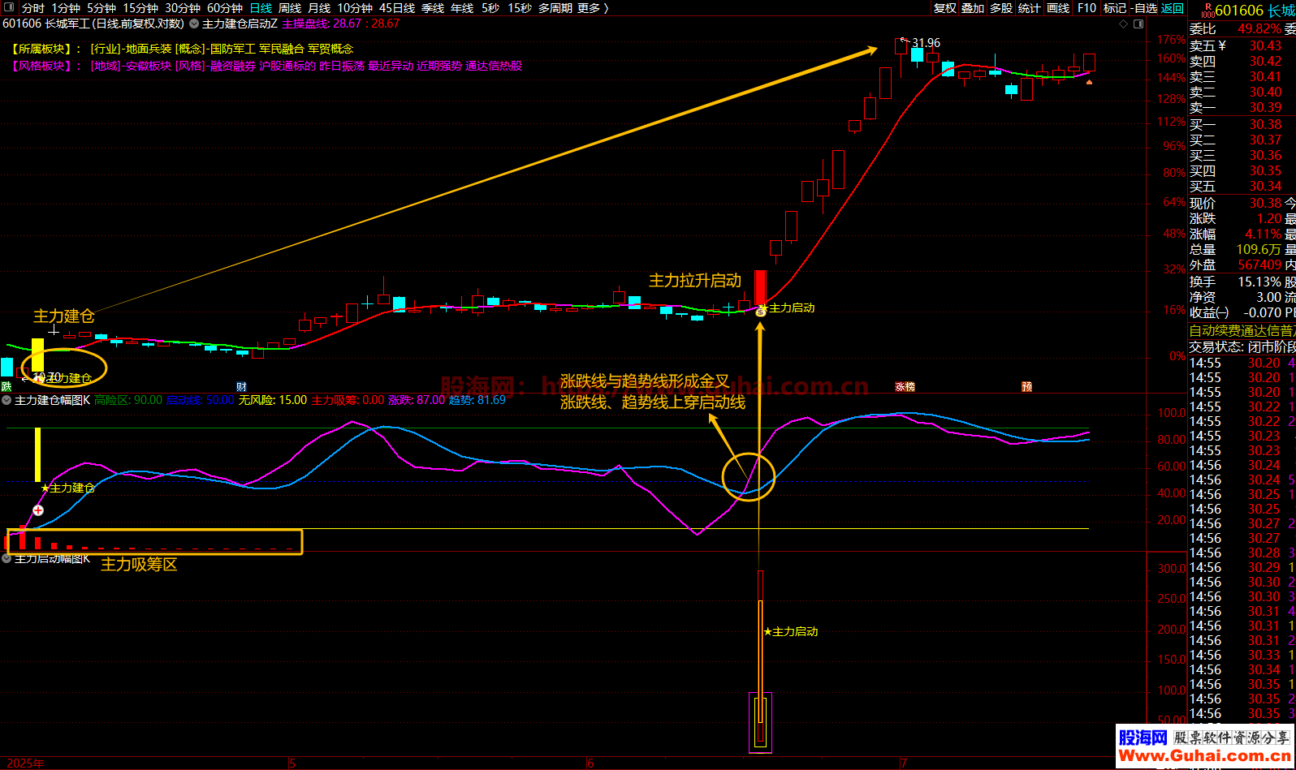Screen dimensions: 1296x770
Task: Click the 涨榜 marker on the time axis
Action: point(905,386)
